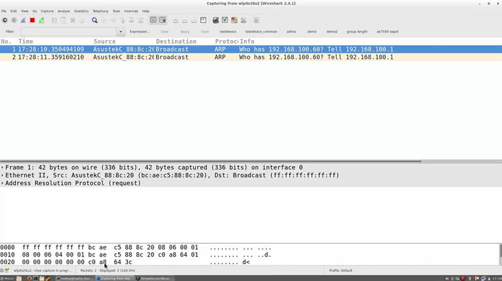Open capture options toolbar icon
The image size is (502, 281).
14,20
